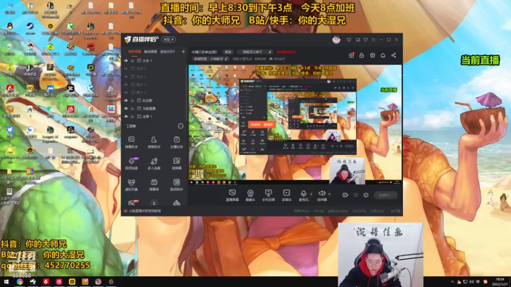Open the pill dropdown beside 直播伴侣 logo
511x287 pixels.
[168, 40]
